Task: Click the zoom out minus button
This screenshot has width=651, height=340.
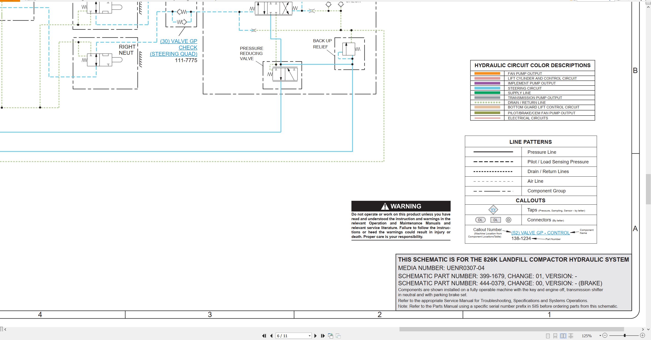Action: [x=605, y=335]
